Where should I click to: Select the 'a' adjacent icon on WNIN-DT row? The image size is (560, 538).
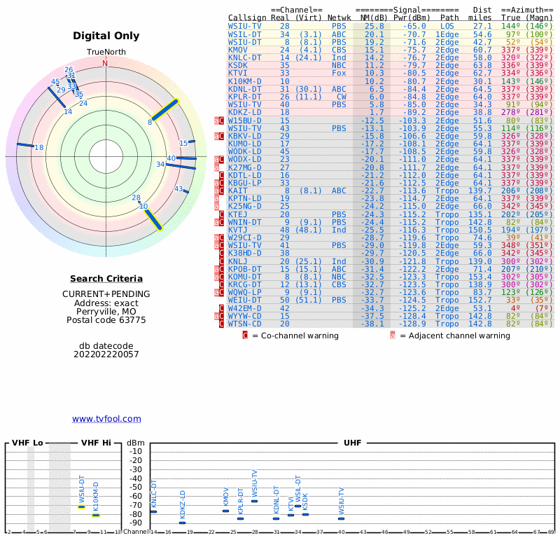(x=216, y=222)
